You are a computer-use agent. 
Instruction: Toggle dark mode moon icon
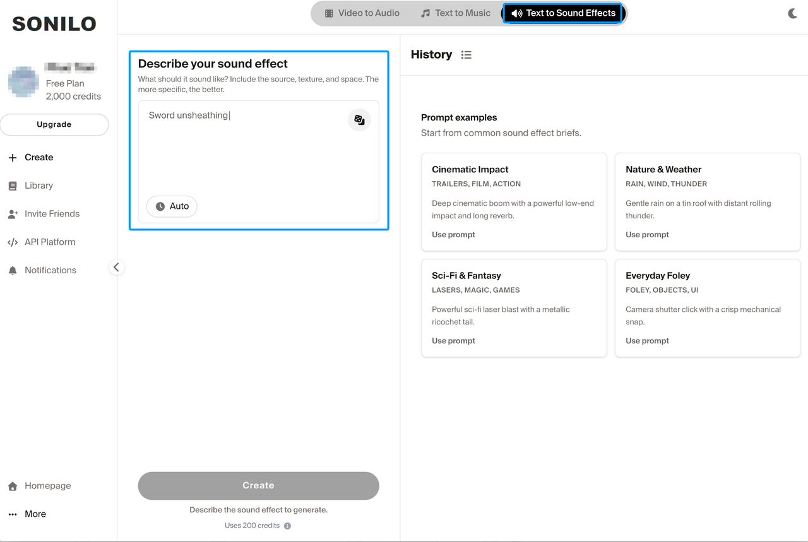pos(793,13)
